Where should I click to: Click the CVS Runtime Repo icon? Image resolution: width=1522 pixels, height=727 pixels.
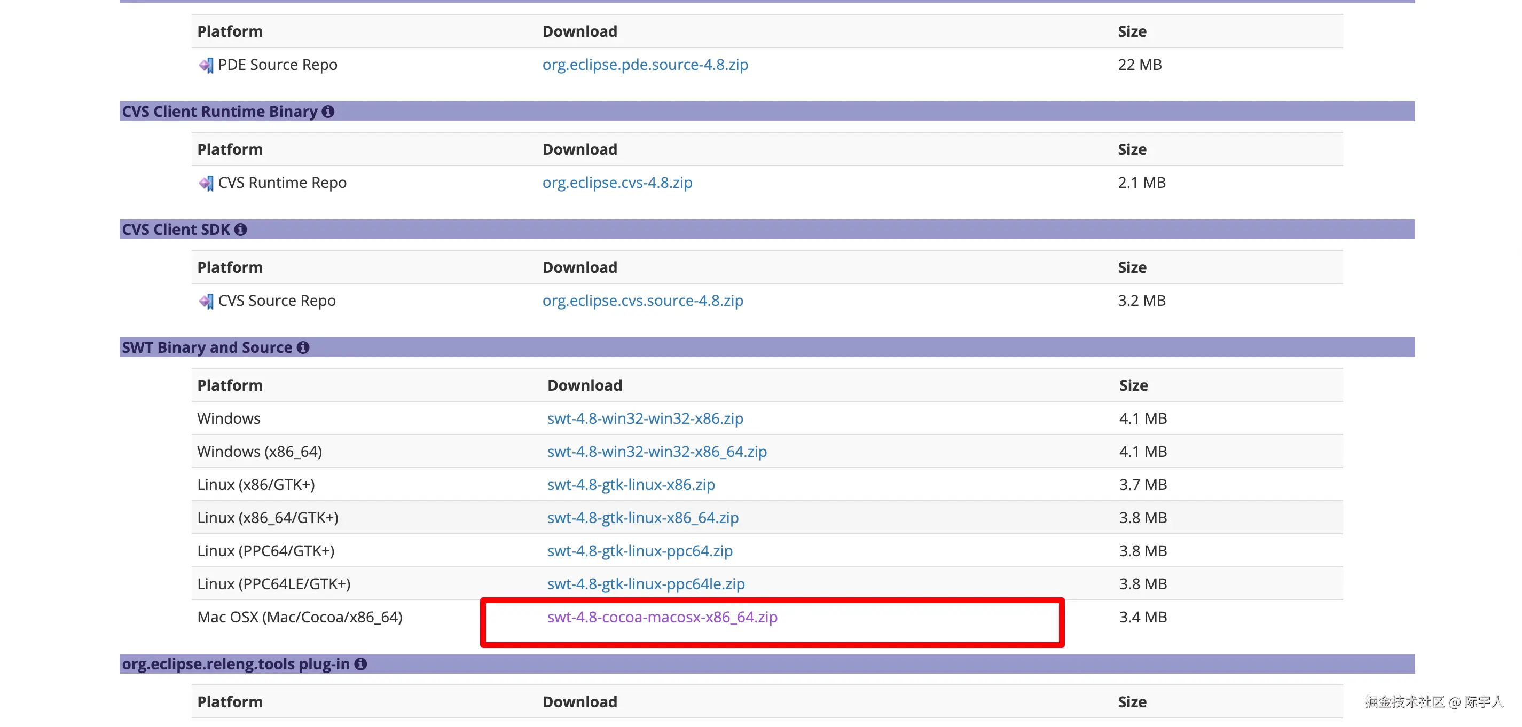206,183
